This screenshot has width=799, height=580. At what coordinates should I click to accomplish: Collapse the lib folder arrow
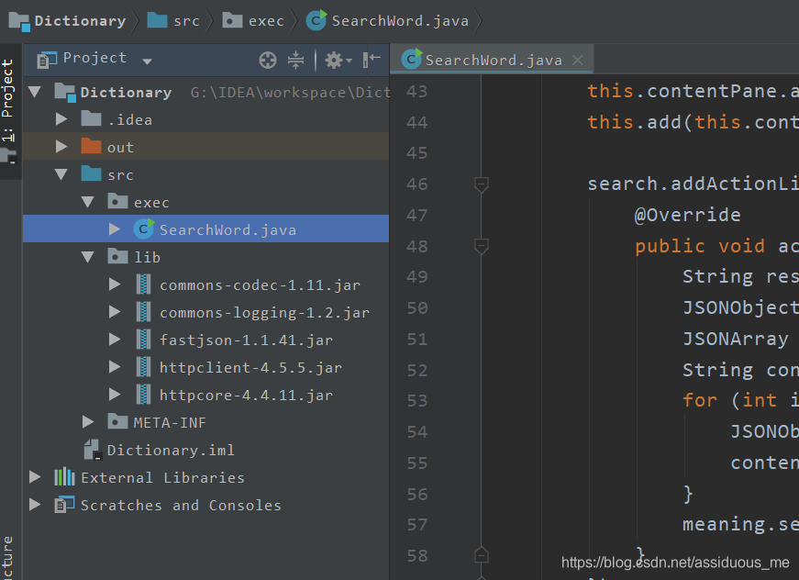(x=88, y=257)
